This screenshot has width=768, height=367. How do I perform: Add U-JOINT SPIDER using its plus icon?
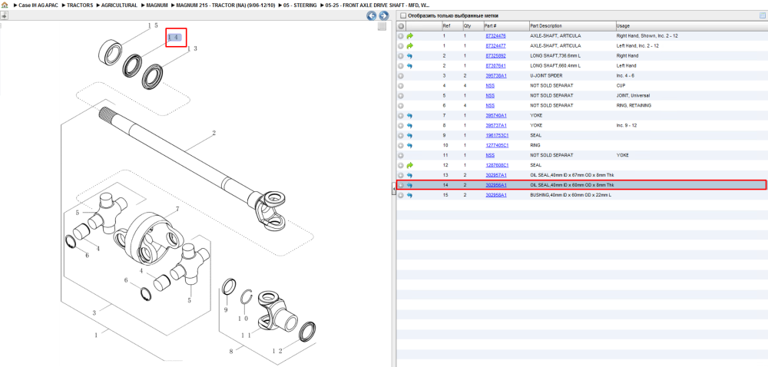point(401,76)
